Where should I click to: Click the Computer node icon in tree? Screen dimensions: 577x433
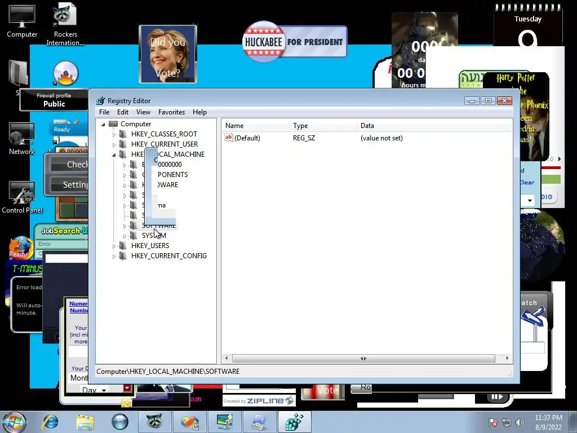point(113,124)
